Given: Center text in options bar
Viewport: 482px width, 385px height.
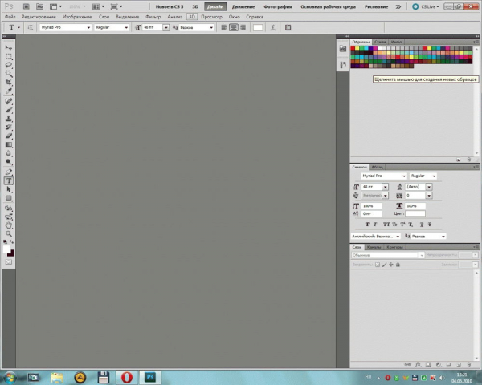Looking at the screenshot, I should point(234,27).
